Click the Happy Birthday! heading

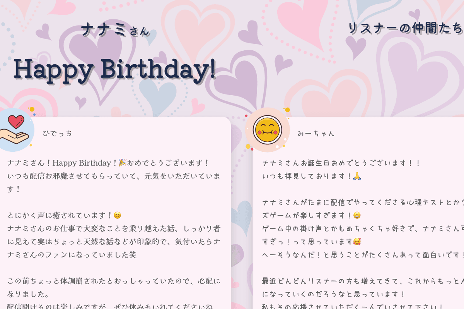(115, 70)
